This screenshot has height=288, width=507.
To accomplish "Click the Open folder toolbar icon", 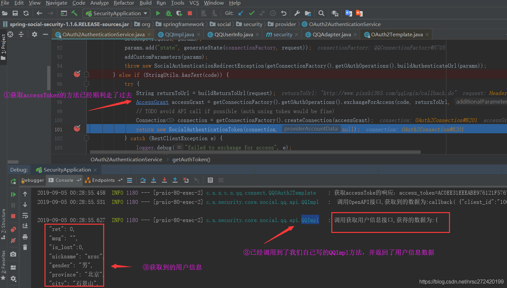I will (x=5, y=13).
